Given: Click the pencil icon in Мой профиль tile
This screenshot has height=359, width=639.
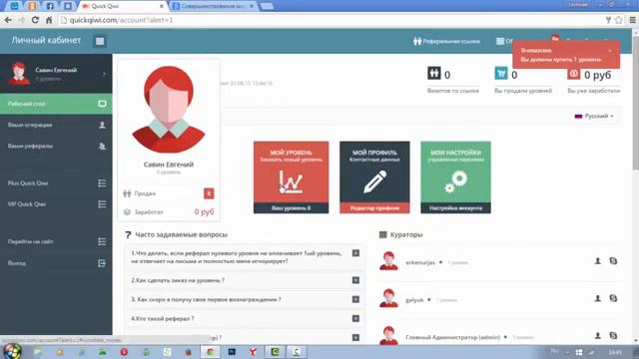Looking at the screenshot, I should 374,181.
